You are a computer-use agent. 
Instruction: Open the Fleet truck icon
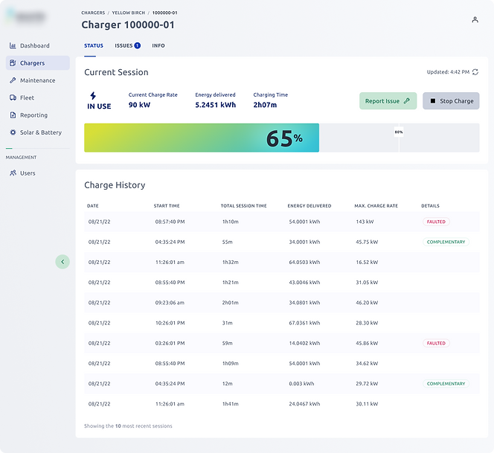13,97
